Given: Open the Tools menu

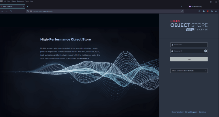Looking at the screenshot, I should tap(27, 1).
